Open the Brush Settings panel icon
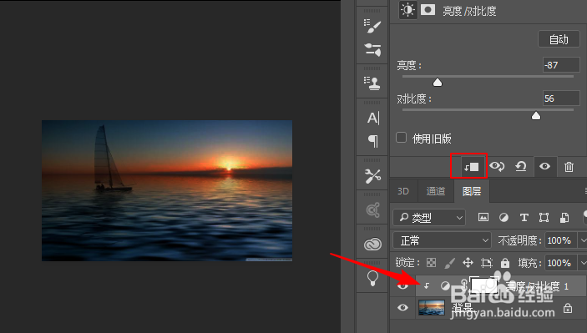Screen dimensions: 587x333 (372, 26)
